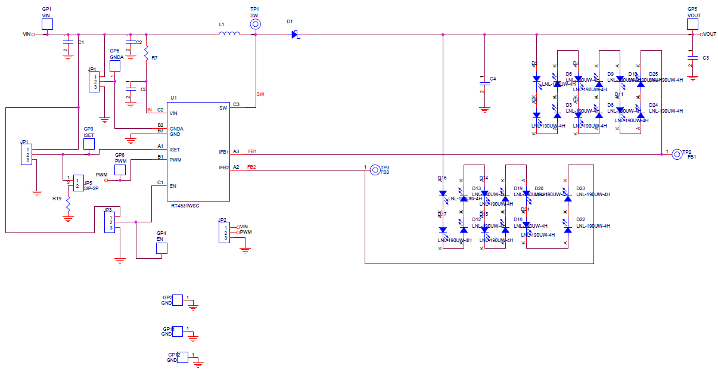Select the GP5 VOUT pad box
718x372 pixels.
tap(692, 24)
